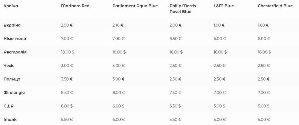Screen dimensions: 299x125
Task: Select the Фінляндія row label
Action: 14,93
